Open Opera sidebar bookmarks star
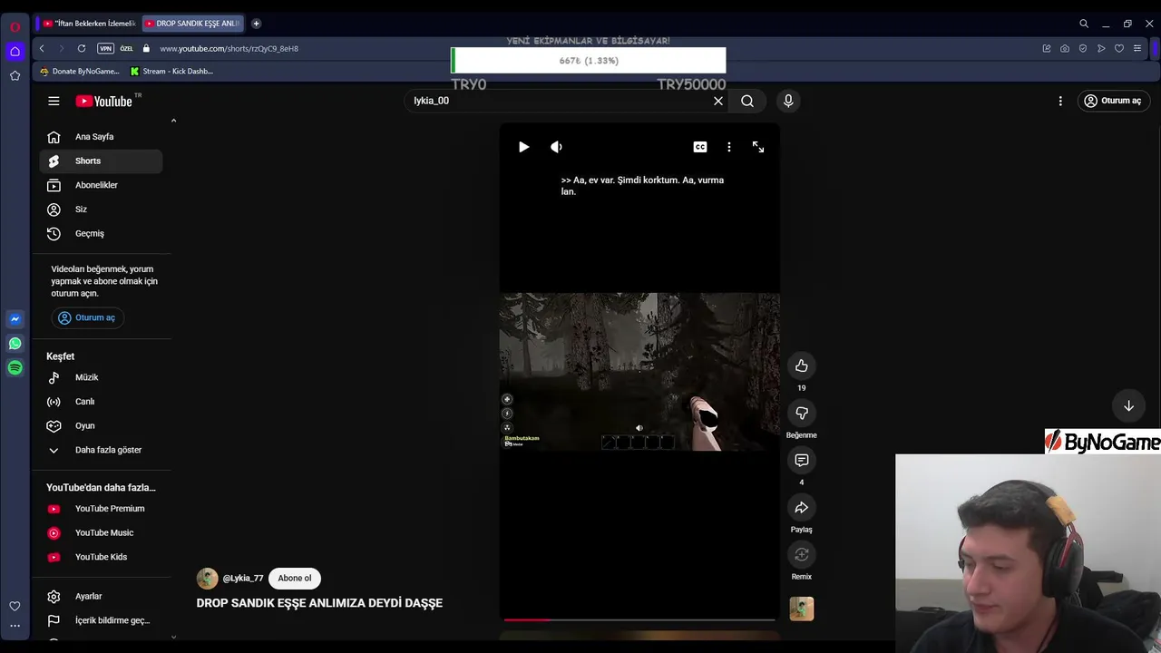 click(15, 76)
